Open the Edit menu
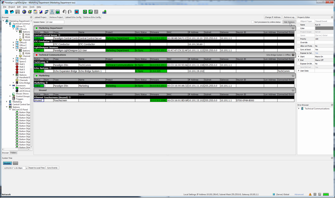335x199 pixels. click(19, 7)
